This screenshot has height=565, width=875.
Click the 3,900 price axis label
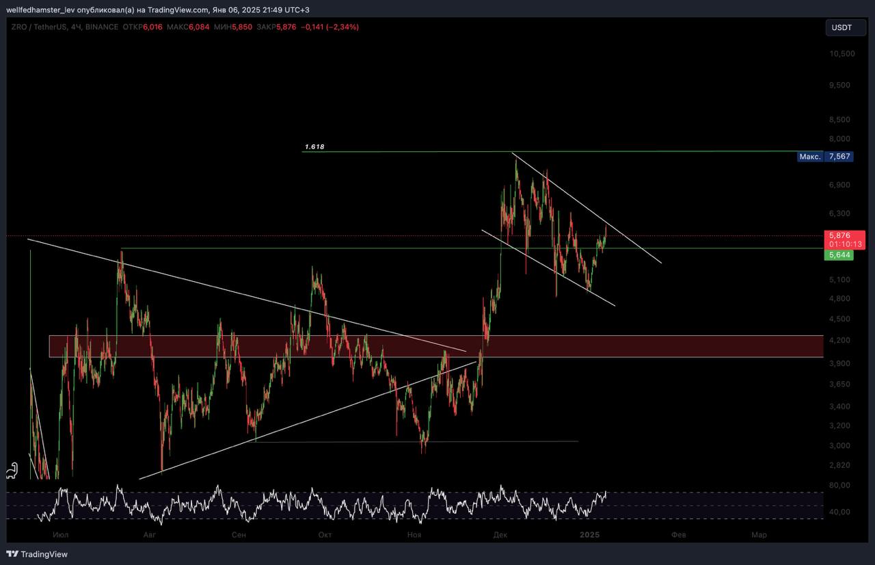click(x=841, y=363)
